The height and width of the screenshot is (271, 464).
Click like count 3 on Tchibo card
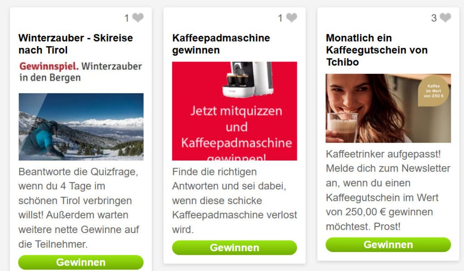tap(434, 18)
